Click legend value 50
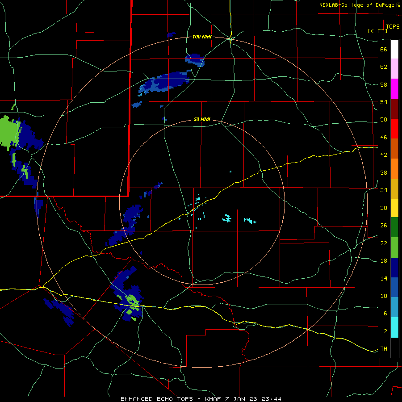 click(384, 119)
